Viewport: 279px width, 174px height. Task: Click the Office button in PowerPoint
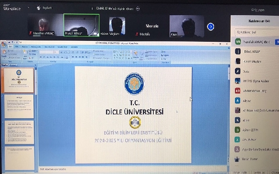pyautogui.click(x=4, y=45)
